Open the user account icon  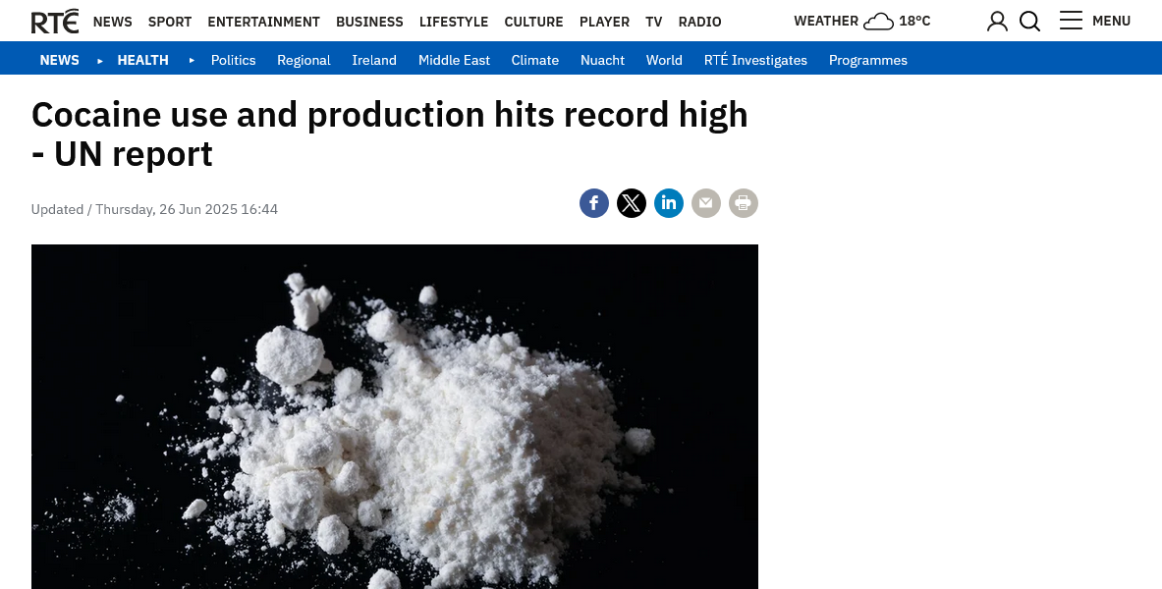[998, 22]
